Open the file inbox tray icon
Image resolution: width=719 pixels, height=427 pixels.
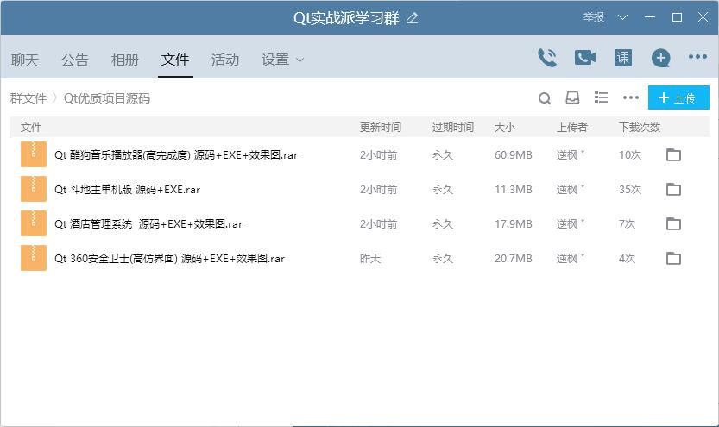(572, 97)
